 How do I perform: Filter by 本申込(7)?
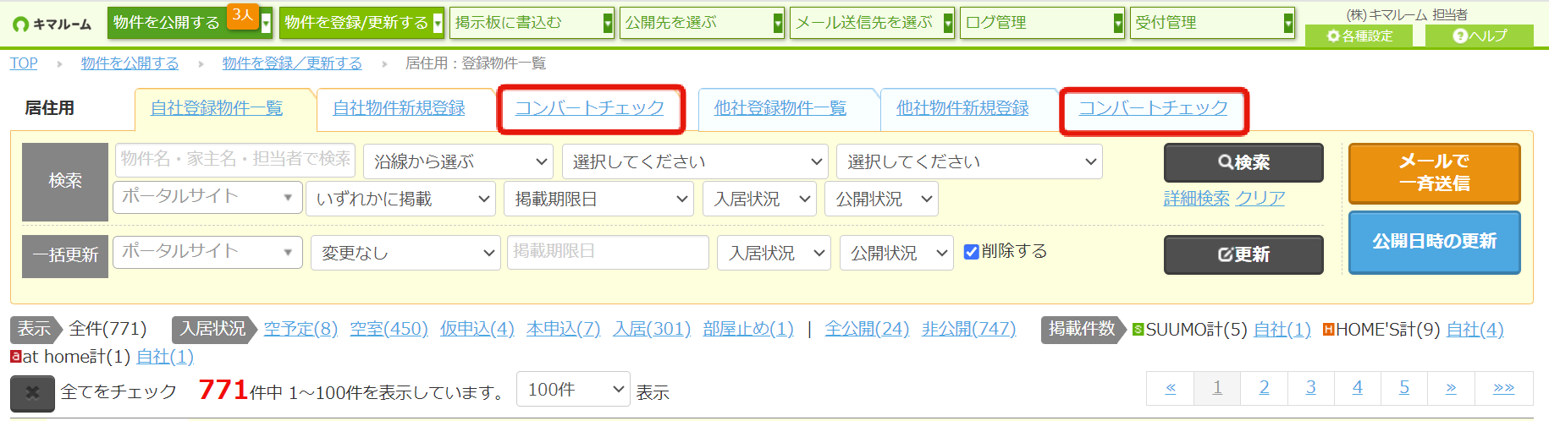tap(564, 329)
